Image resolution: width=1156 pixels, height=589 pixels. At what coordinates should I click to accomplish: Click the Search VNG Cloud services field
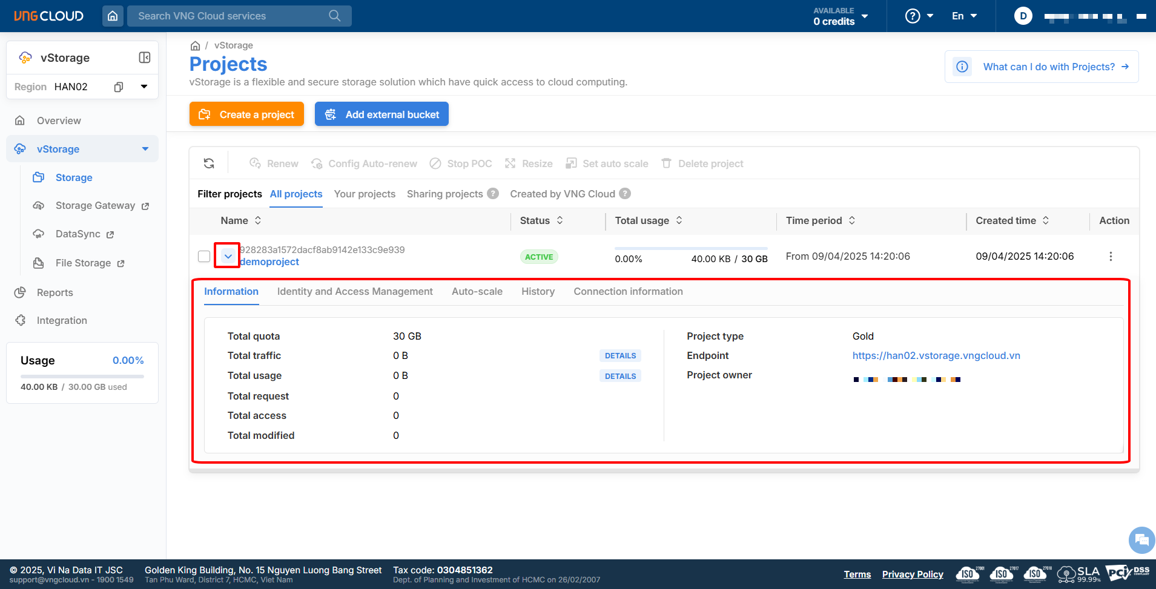click(230, 16)
